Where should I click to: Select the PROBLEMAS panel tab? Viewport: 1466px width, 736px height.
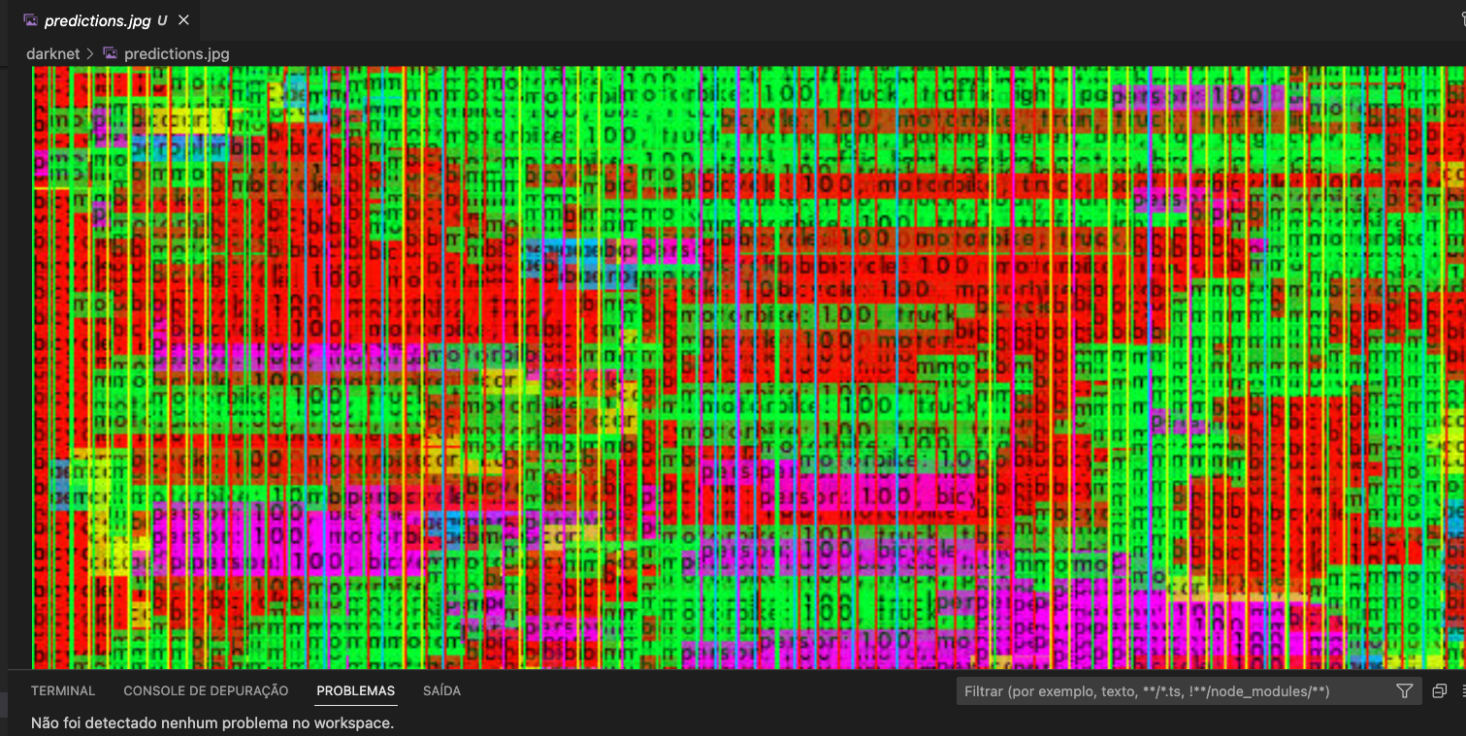coord(356,691)
